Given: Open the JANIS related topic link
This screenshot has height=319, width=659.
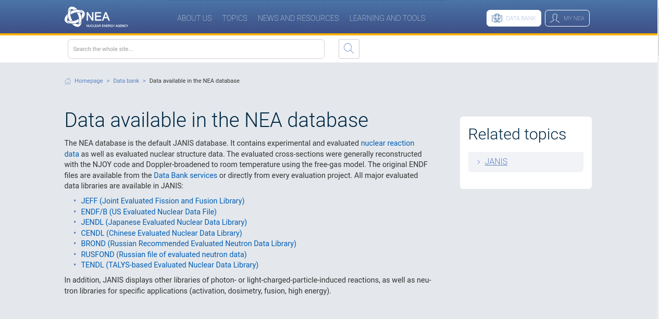Looking at the screenshot, I should point(496,162).
